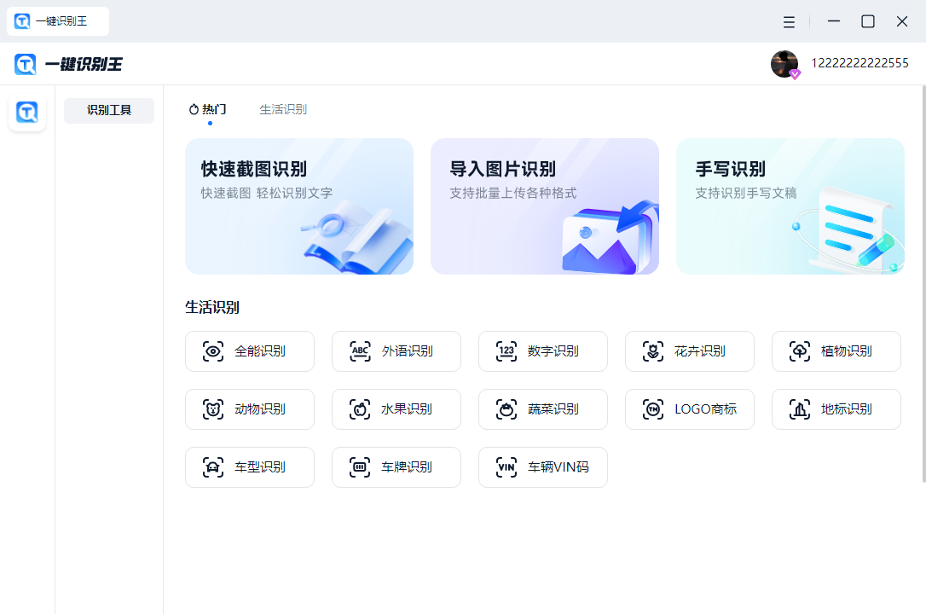926x614 pixels.
Task: Click the 外语识别 ABC icon
Action: pyautogui.click(x=360, y=351)
